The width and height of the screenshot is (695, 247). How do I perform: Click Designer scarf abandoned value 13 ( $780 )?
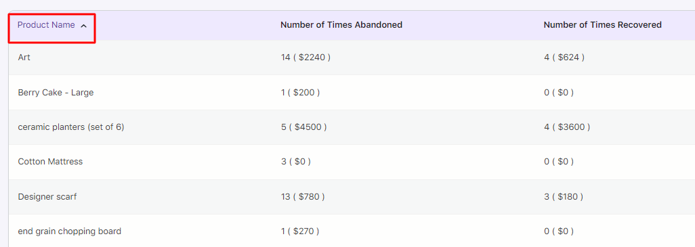coord(303,196)
